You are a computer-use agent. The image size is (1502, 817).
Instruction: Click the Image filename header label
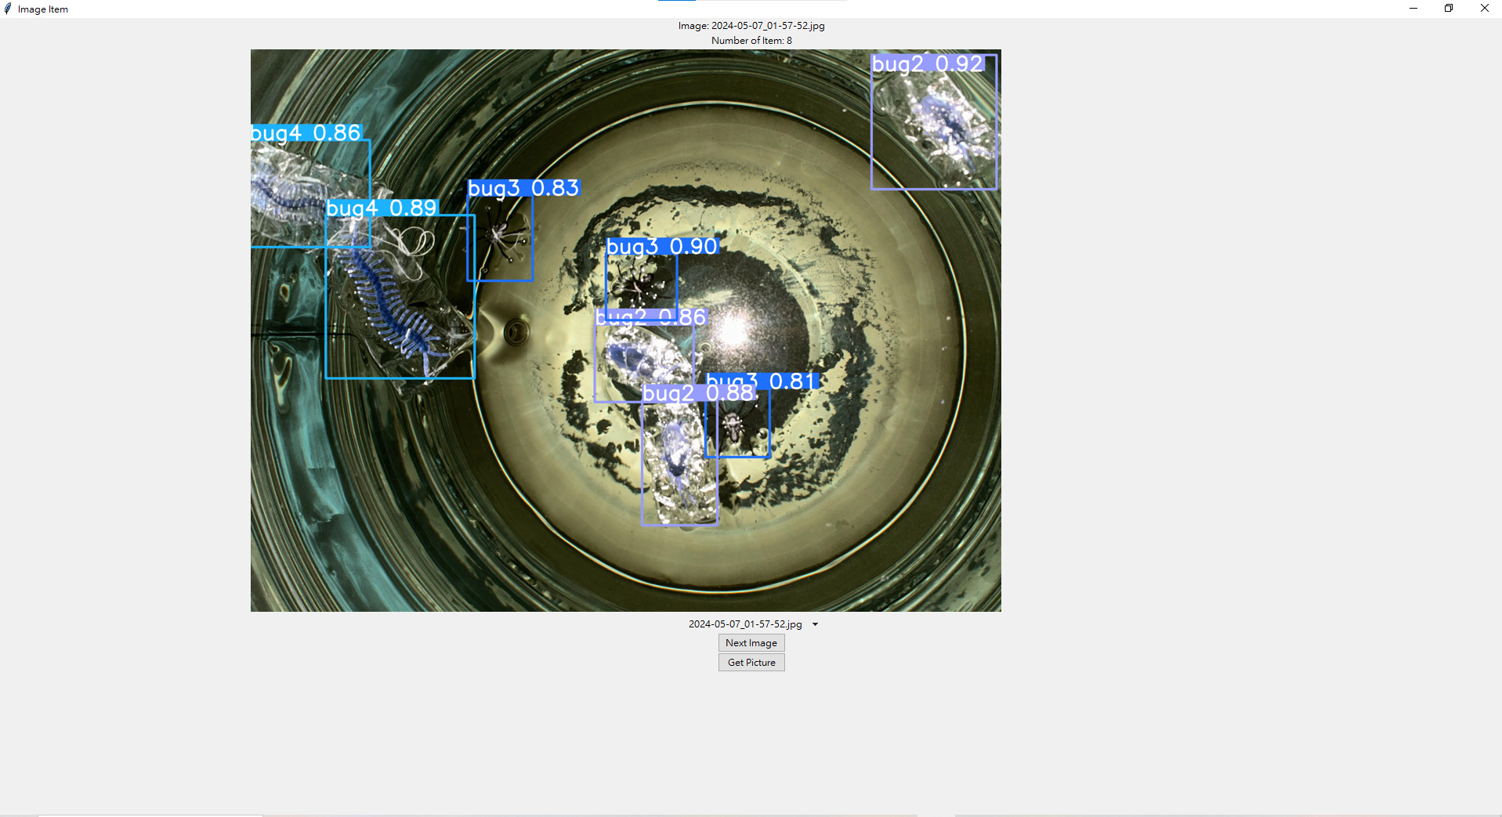[751, 26]
